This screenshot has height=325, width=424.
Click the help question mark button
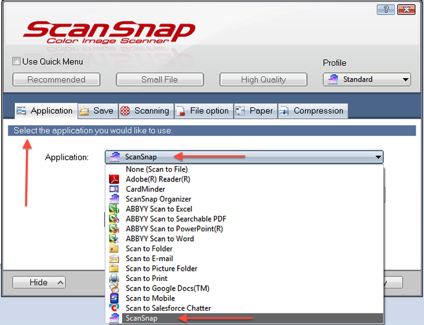pyautogui.click(x=386, y=10)
